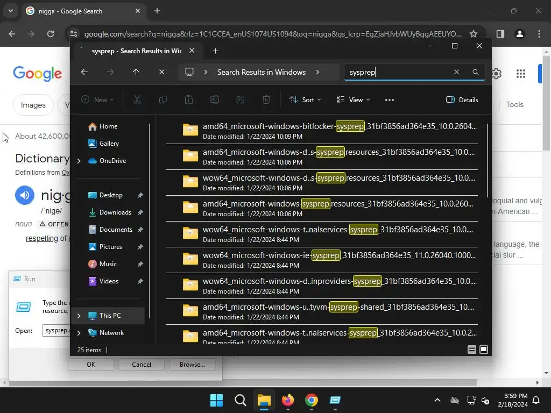Open Google apps grid
This screenshot has width=551, height=413.
pos(521,73)
